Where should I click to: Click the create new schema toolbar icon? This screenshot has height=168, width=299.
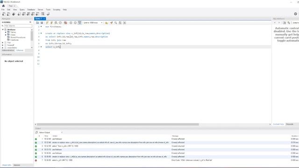[19, 14]
